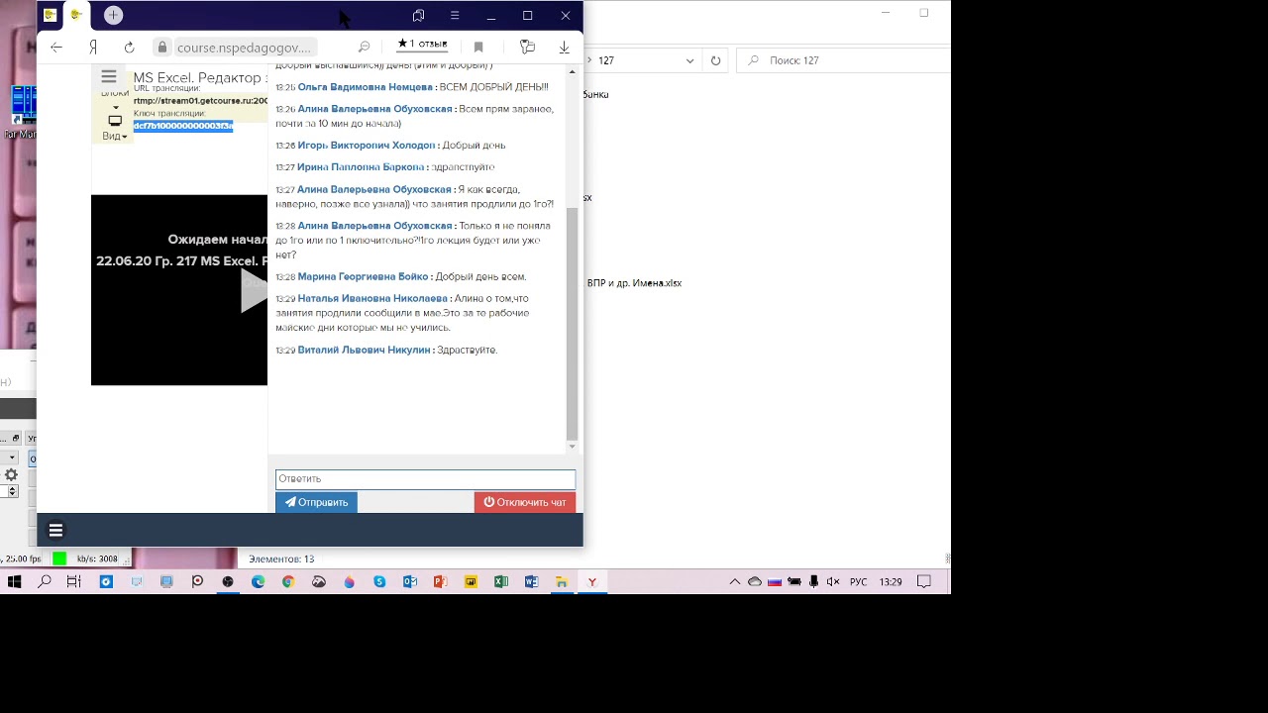Screen dimensions: 1268x713
Task: Reload the course page
Action: 129,47
